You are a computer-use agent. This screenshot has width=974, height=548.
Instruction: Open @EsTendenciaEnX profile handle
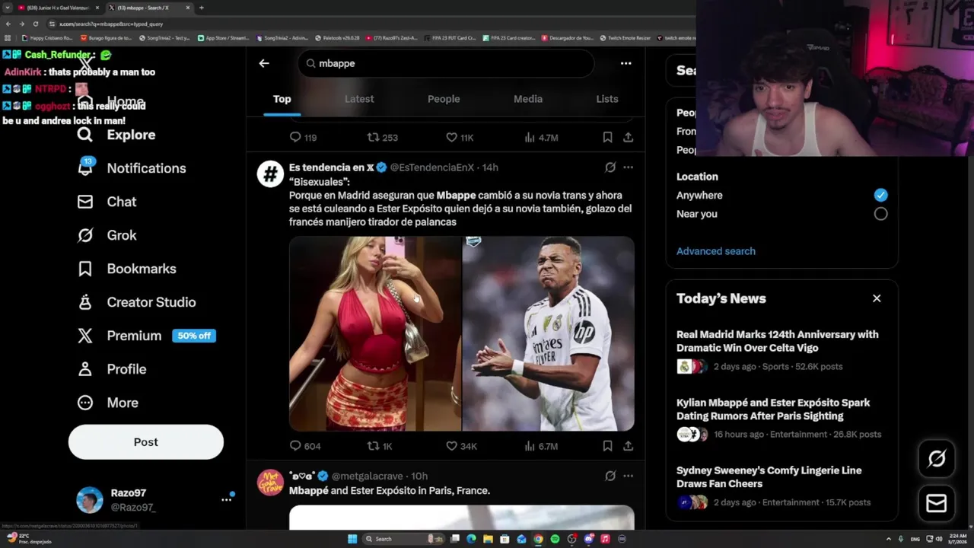click(x=431, y=167)
